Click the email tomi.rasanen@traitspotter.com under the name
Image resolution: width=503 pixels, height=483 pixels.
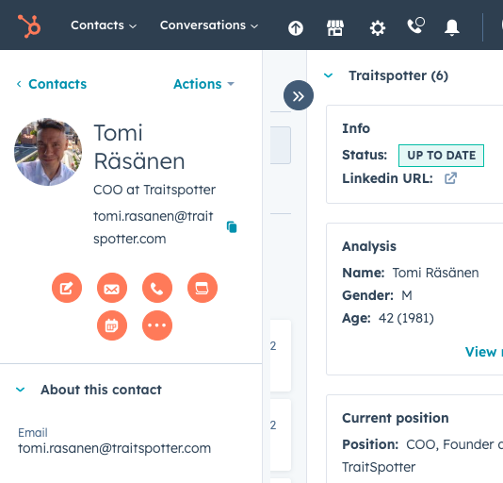pos(154,227)
